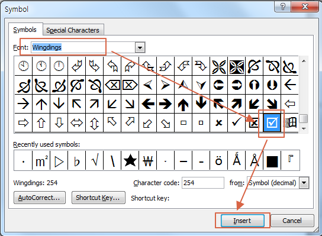Select the circled up arrow symbol
This screenshot has height=236, width=322.
[x=255, y=85]
